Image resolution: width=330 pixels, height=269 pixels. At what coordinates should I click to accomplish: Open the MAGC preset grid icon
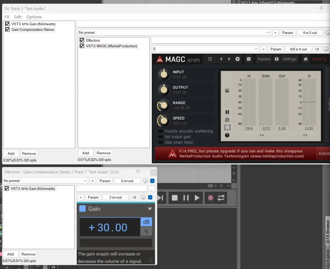[210, 59]
